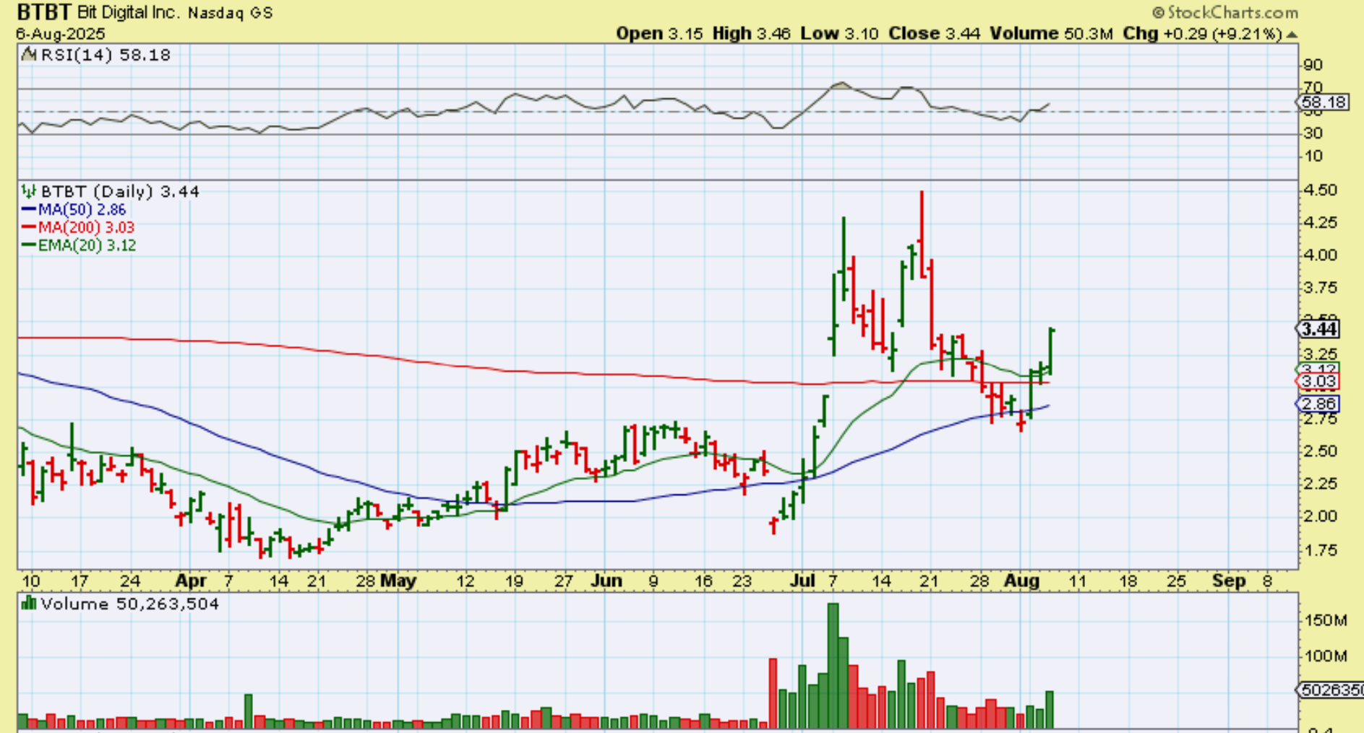Click the Nasdaq GS exchange label
This screenshot has height=733, width=1364.
(231, 13)
